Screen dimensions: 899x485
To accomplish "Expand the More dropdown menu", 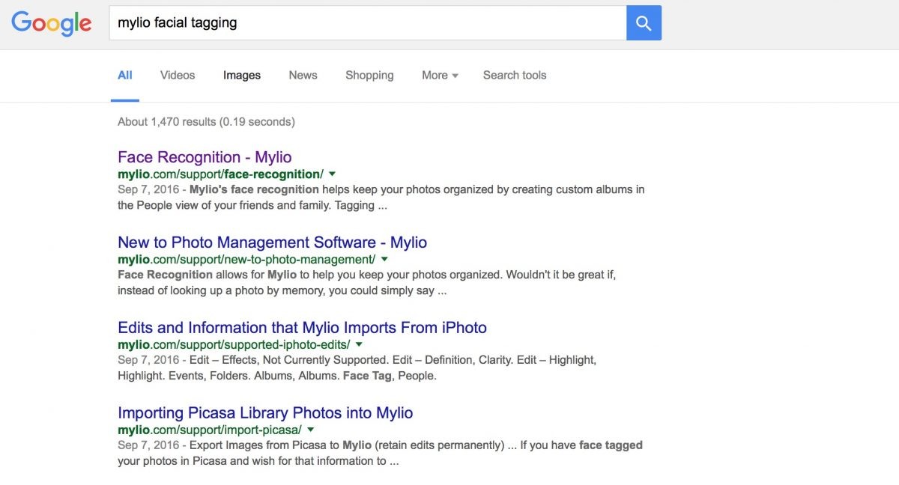I will pyautogui.click(x=440, y=75).
